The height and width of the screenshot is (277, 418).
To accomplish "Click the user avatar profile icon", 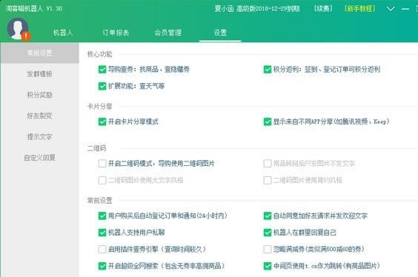I will pos(18,29).
